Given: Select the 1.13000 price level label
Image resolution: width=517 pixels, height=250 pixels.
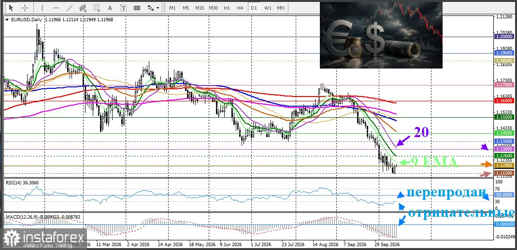Looking at the screenshot, I should [504, 149].
